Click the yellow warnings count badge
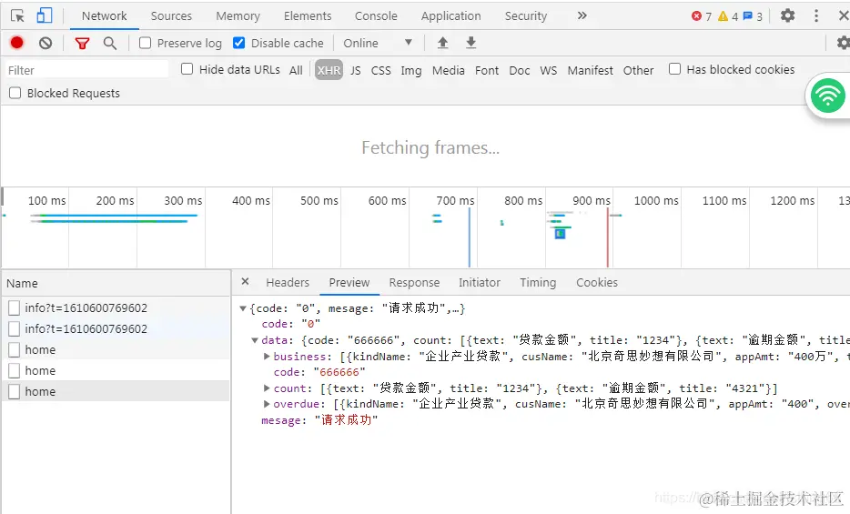 [x=727, y=16]
